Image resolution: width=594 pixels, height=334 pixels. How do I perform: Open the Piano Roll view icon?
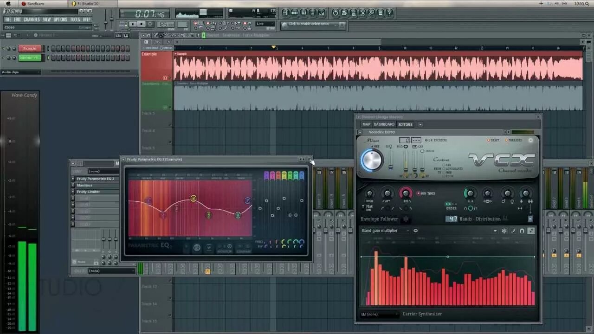click(303, 13)
